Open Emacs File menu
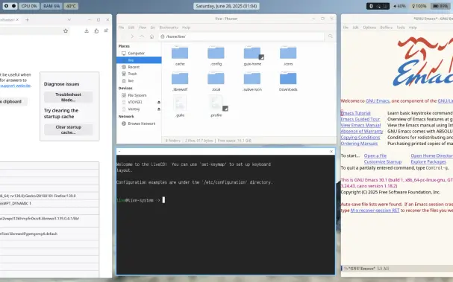The image size is (453, 282). coord(346,28)
